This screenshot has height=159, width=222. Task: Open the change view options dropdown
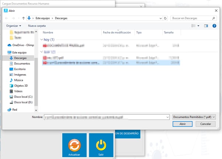pyautogui.click(x=198, y=26)
